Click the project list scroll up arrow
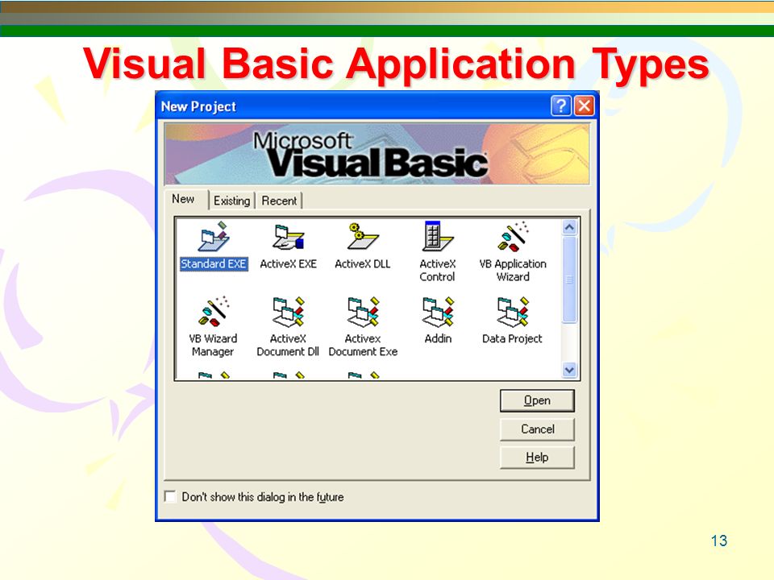Viewport: 774px width, 580px height. click(569, 227)
